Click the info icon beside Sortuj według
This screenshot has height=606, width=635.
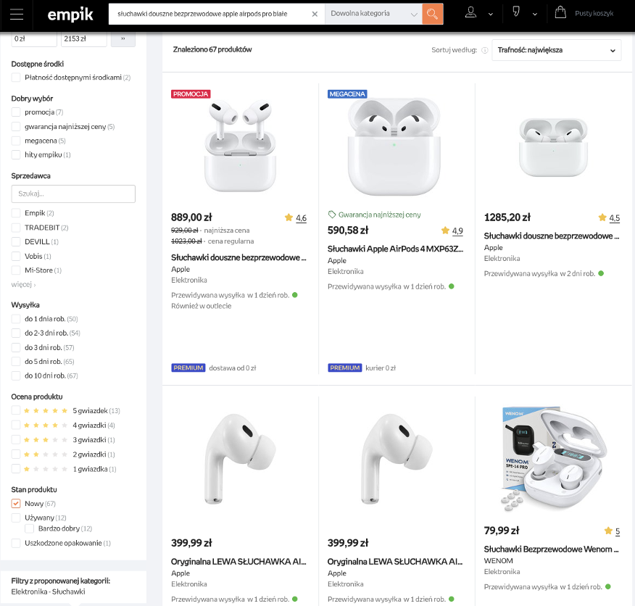(x=484, y=50)
